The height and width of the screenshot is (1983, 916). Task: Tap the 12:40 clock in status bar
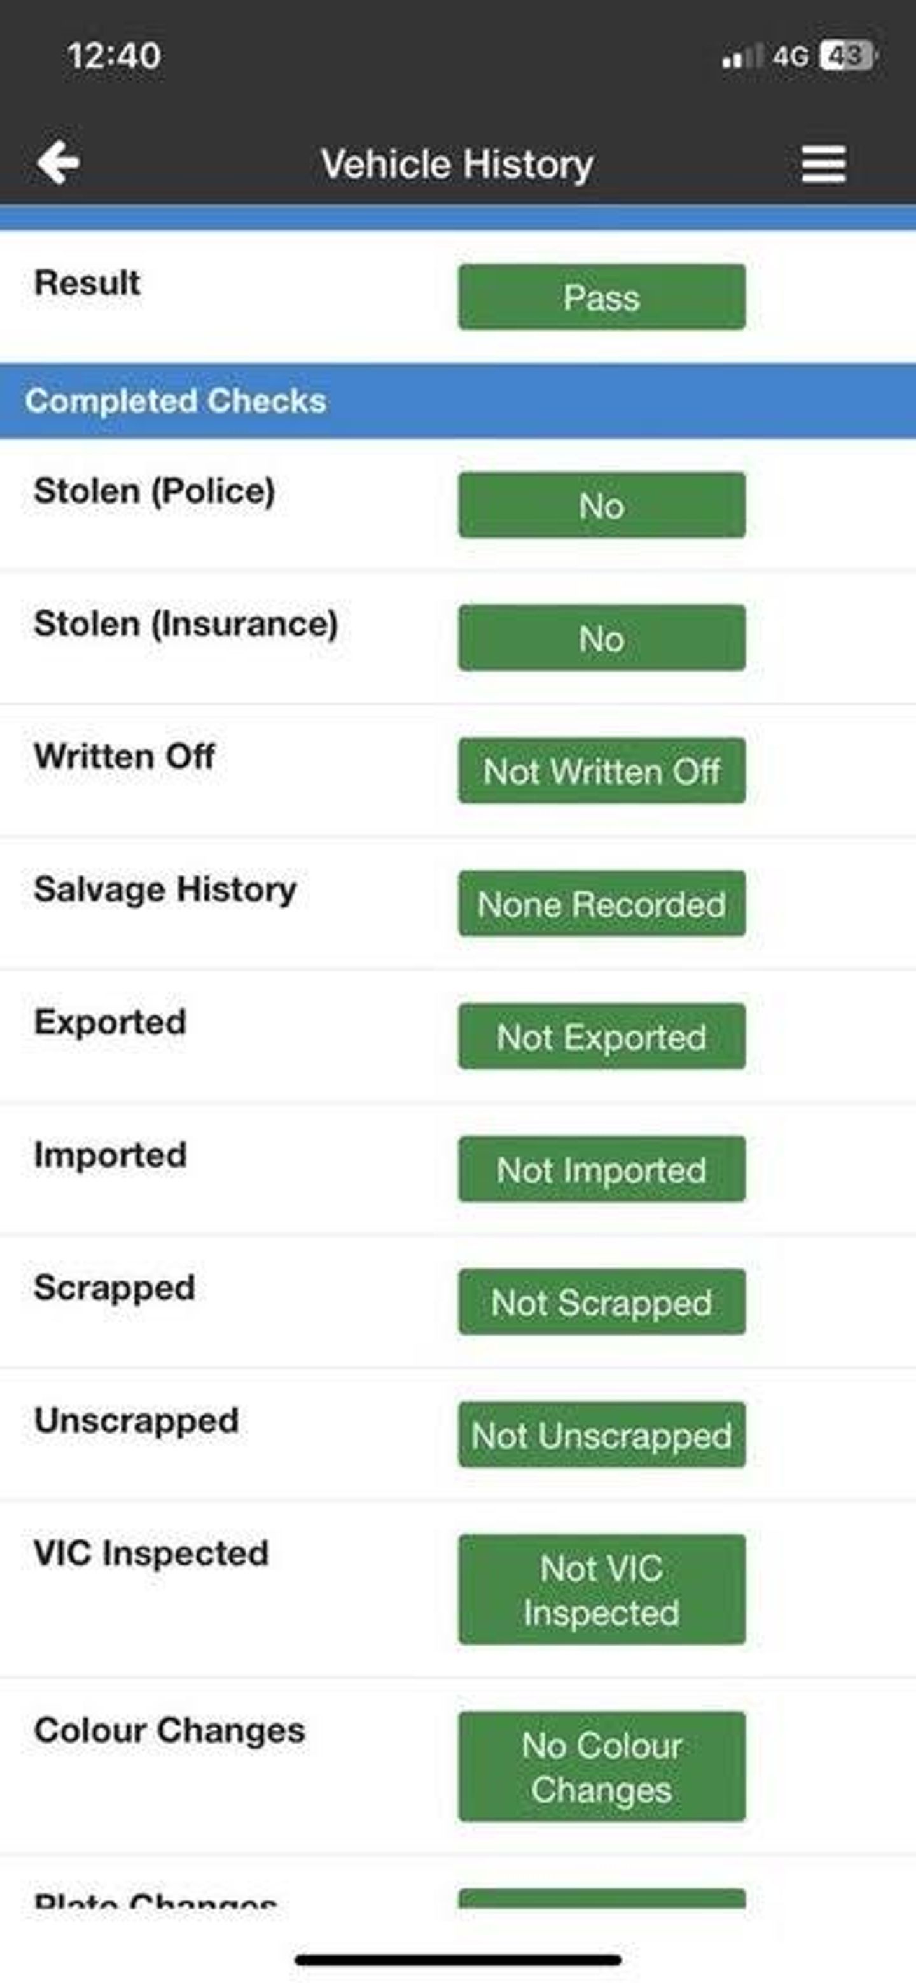point(114,56)
